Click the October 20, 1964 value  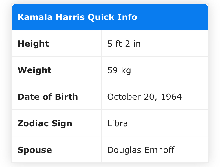[144, 97]
